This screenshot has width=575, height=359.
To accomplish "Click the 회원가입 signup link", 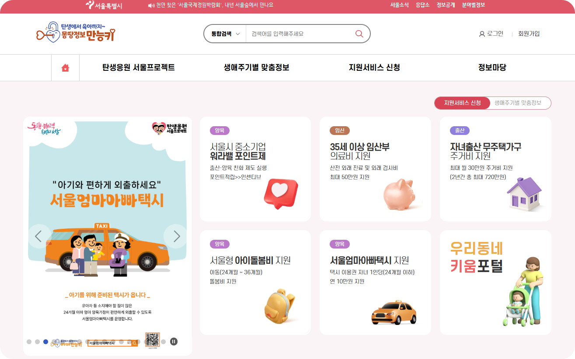I will (x=529, y=33).
